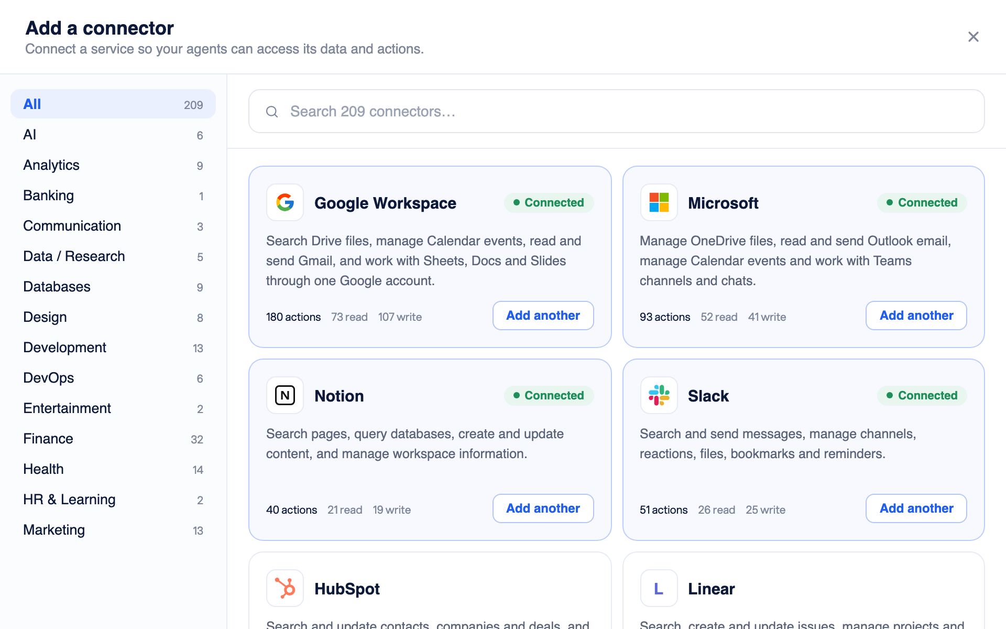Click the '107 write' text
The height and width of the screenshot is (629, 1006).
click(400, 317)
